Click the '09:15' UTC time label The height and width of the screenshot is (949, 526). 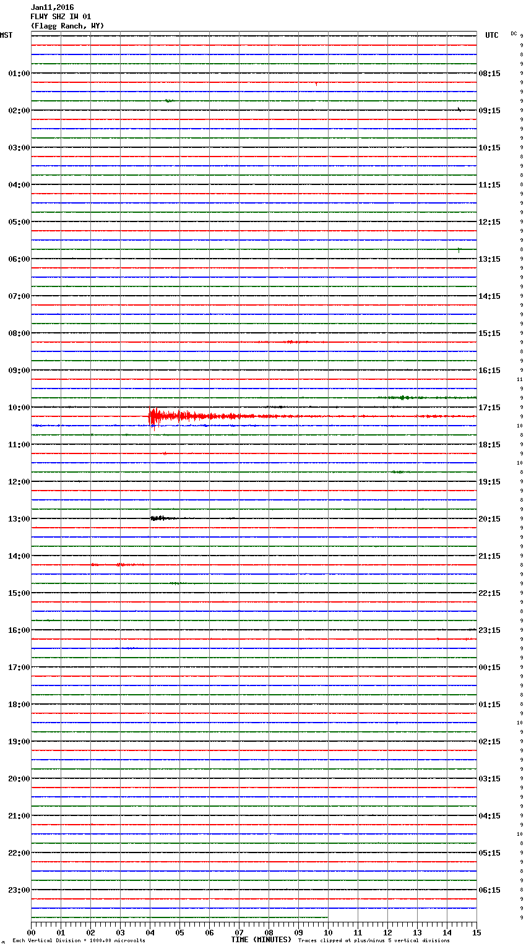coord(489,111)
